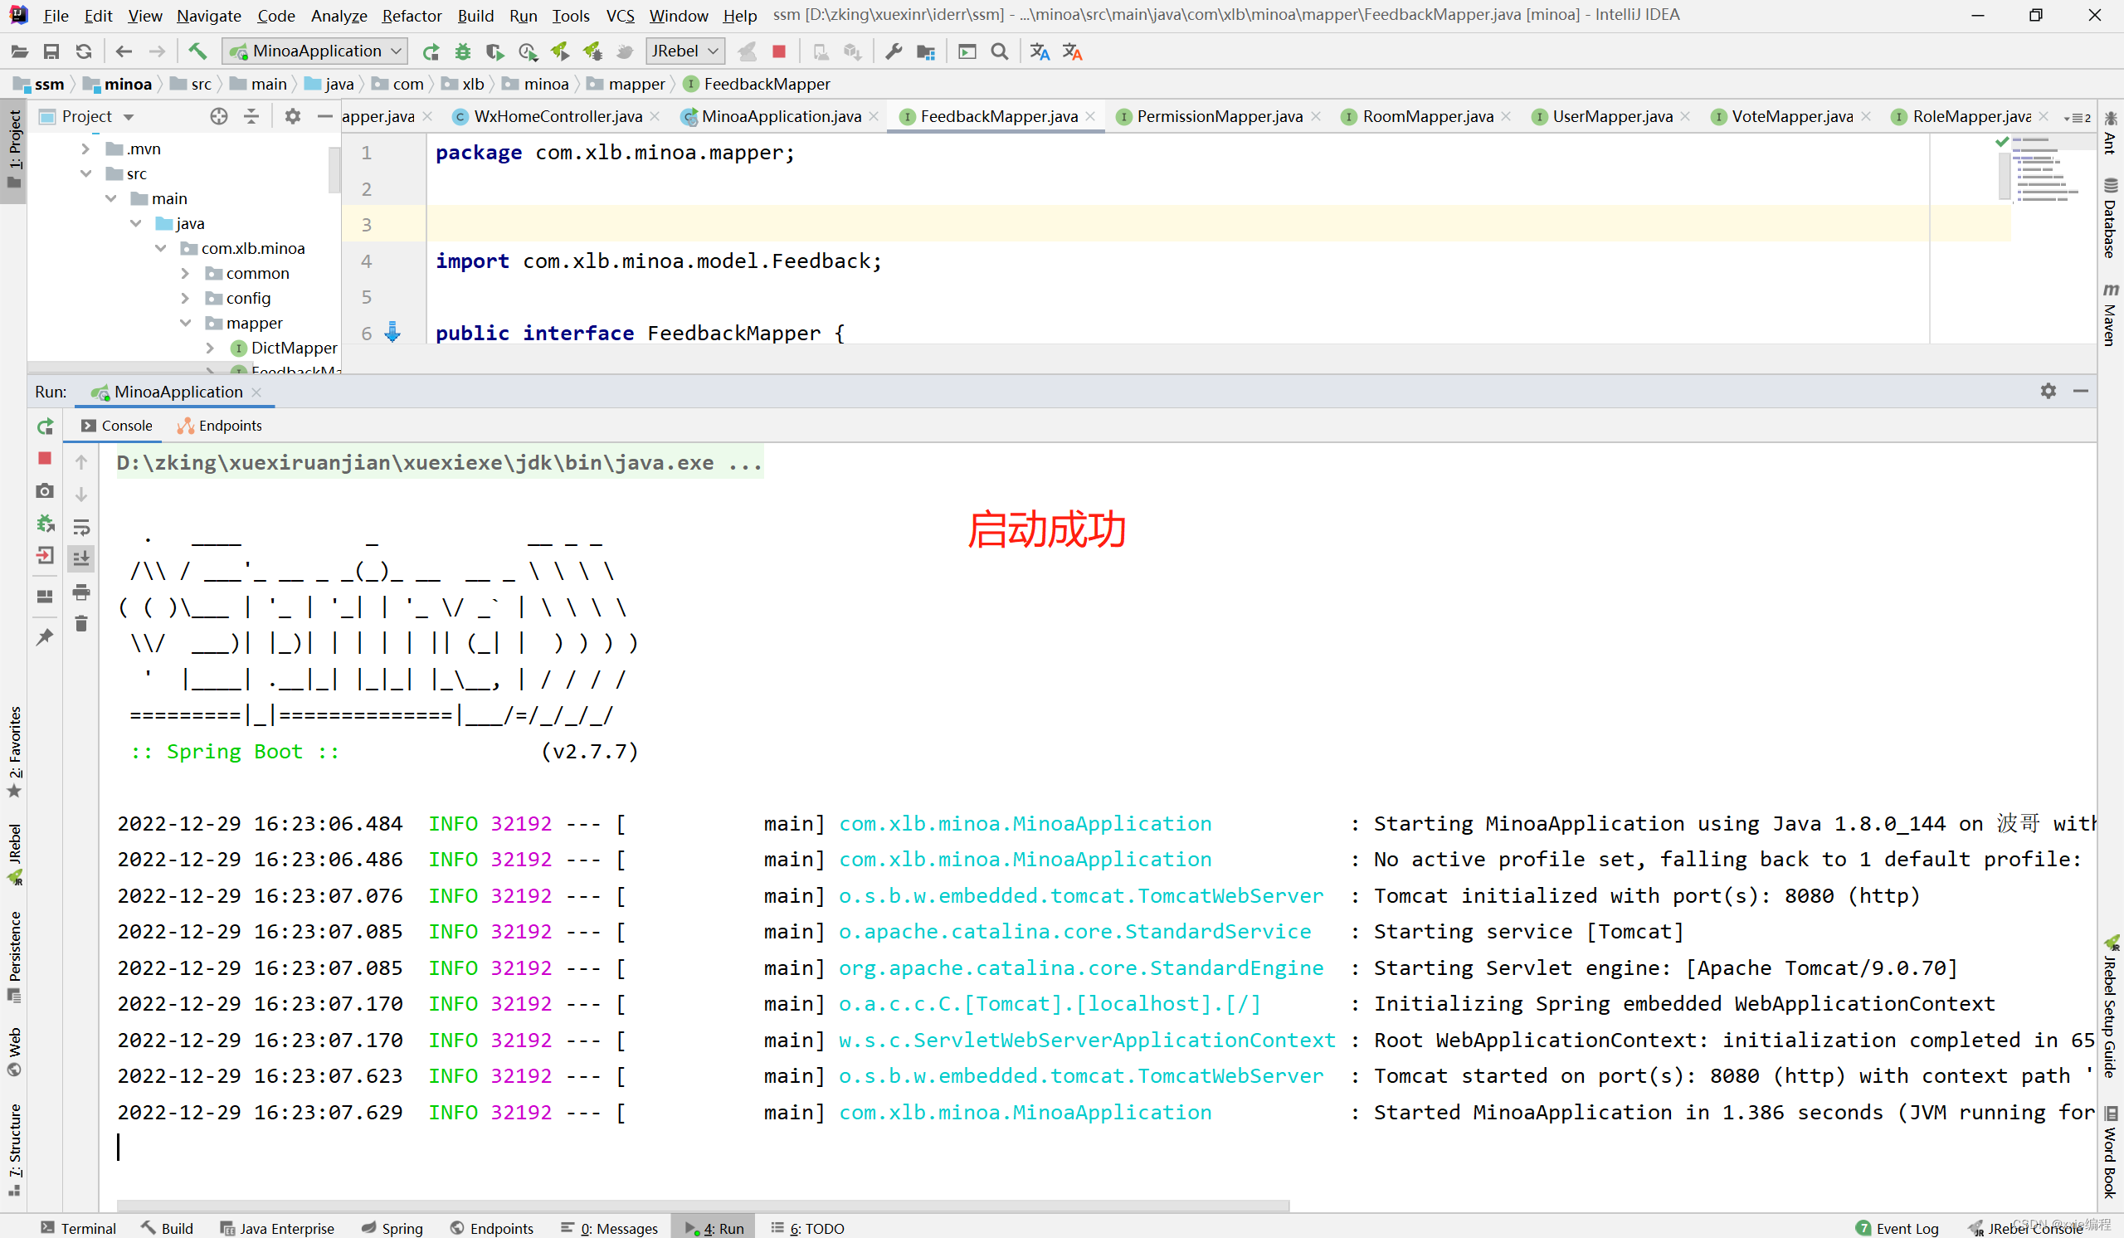Switch to PermissionMapper.java tab

(1219, 116)
